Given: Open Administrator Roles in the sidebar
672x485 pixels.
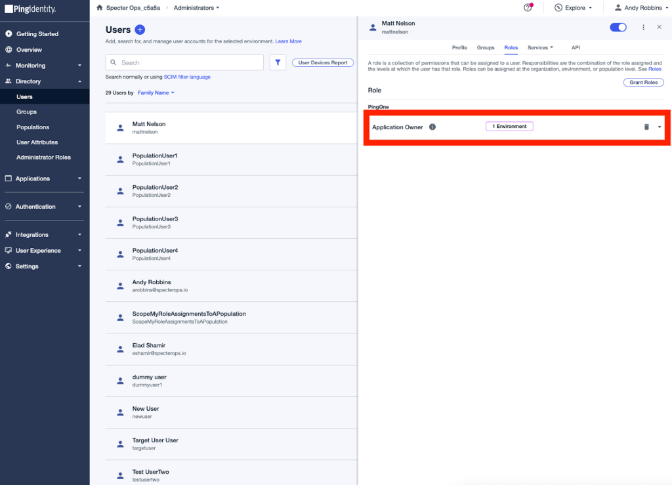Looking at the screenshot, I should pos(43,158).
